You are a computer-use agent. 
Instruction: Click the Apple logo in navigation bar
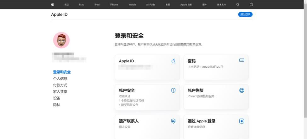click(x=53, y=4)
